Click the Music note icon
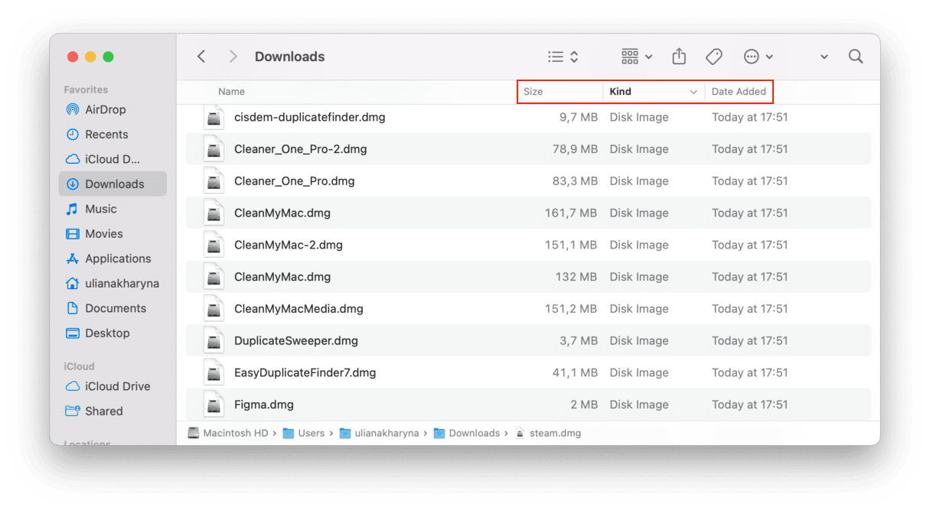The width and height of the screenshot is (930, 511). [73, 209]
